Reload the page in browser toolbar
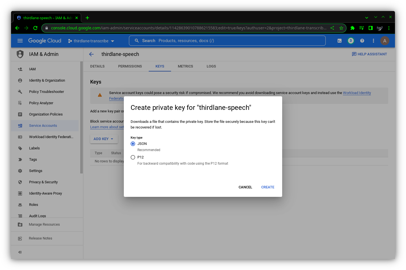 click(x=35, y=28)
